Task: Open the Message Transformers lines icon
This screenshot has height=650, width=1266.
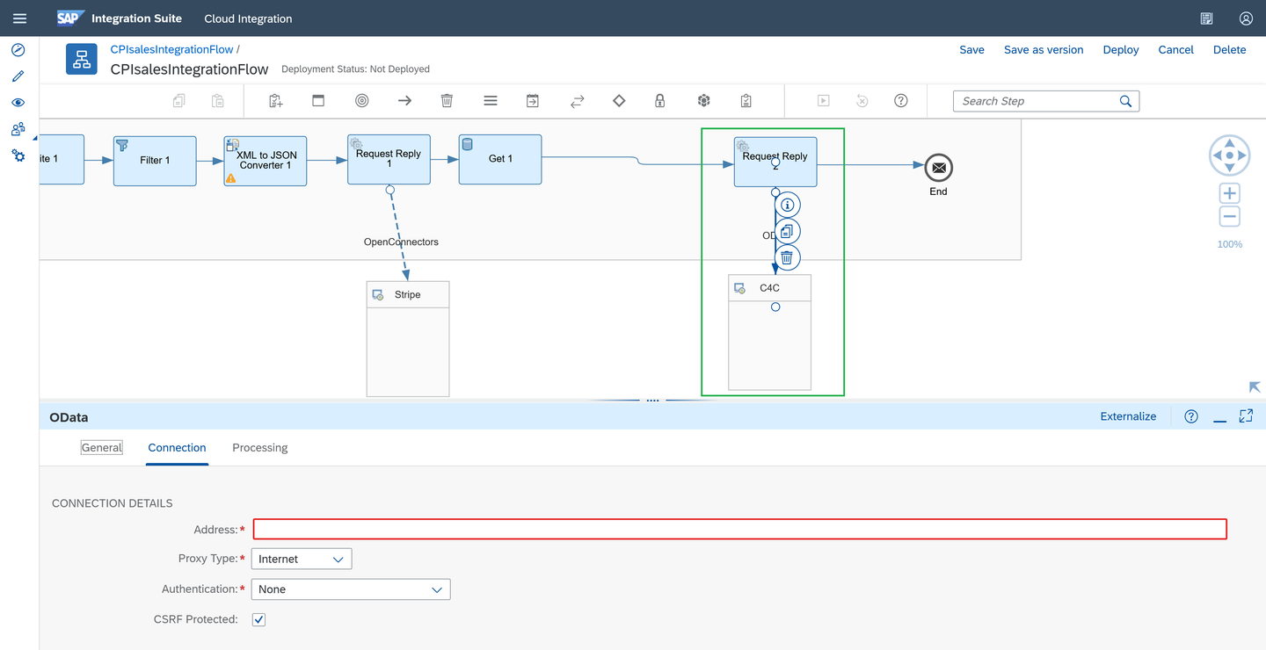Action: point(491,101)
